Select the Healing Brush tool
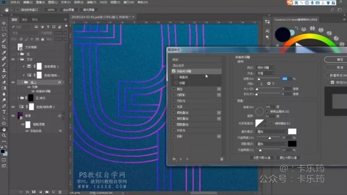This screenshot has height=195, width=347. (x=4, y=58)
